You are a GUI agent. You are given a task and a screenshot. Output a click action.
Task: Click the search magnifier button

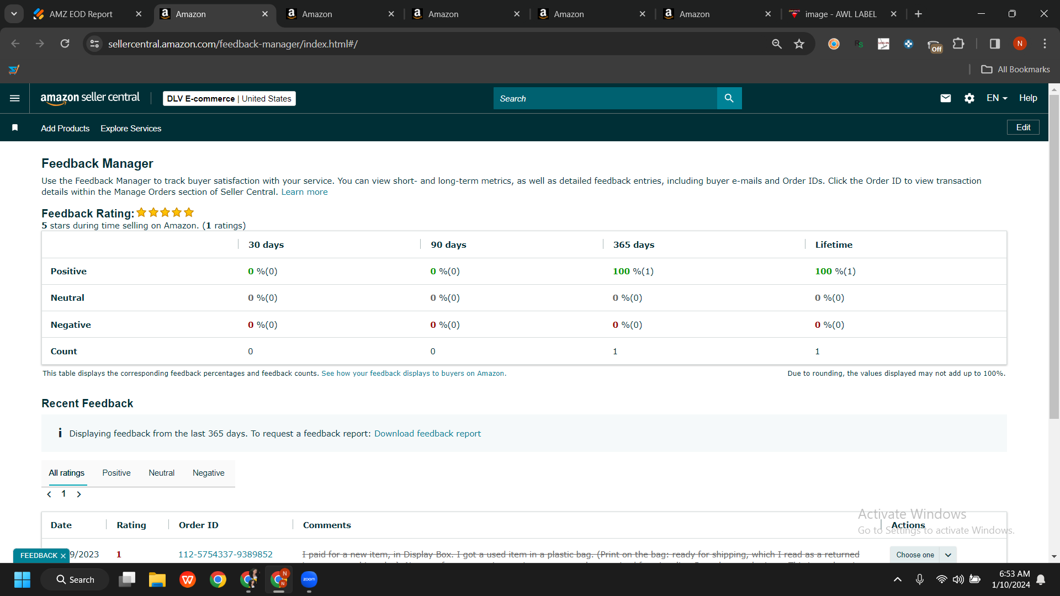click(729, 98)
